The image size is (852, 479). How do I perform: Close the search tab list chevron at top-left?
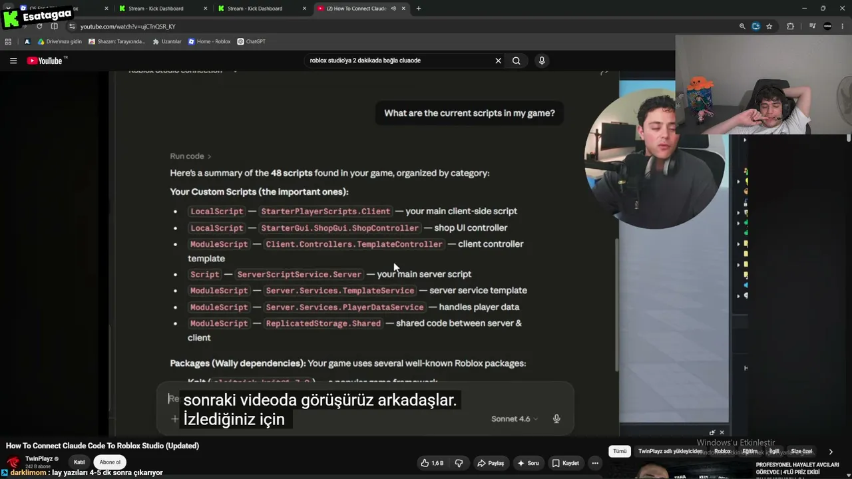pos(7,9)
